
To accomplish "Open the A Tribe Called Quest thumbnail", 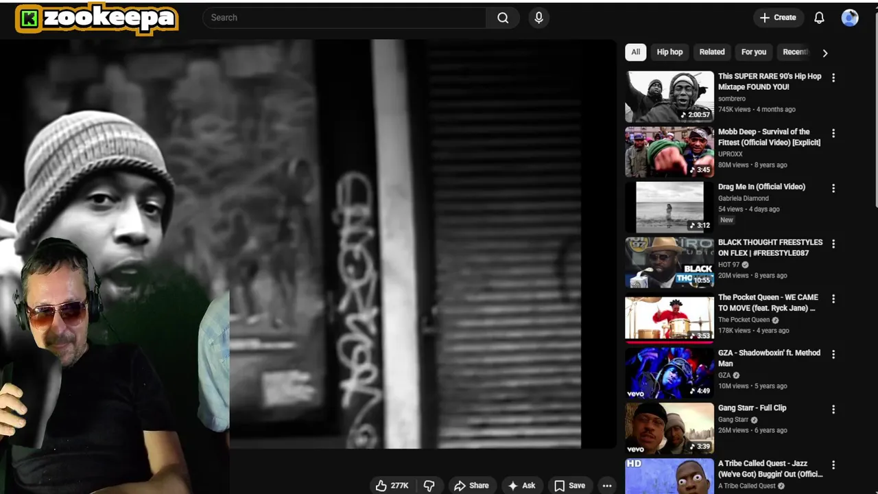I will [x=669, y=476].
